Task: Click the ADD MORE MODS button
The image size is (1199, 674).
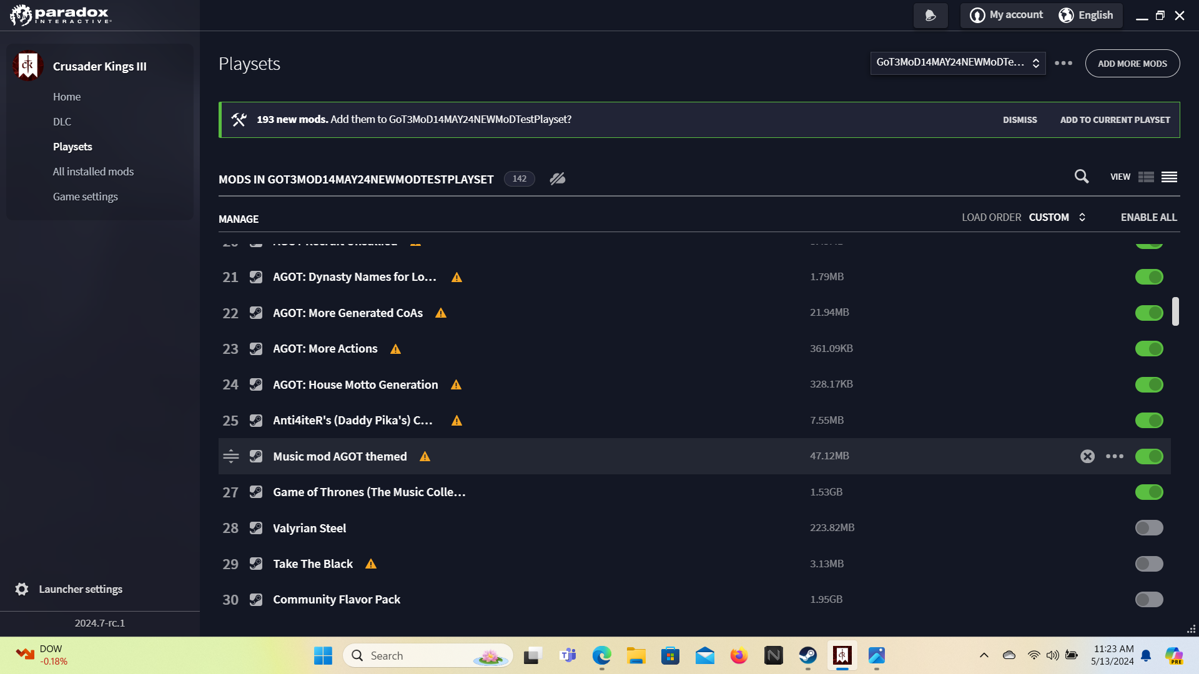Action: pos(1132,64)
